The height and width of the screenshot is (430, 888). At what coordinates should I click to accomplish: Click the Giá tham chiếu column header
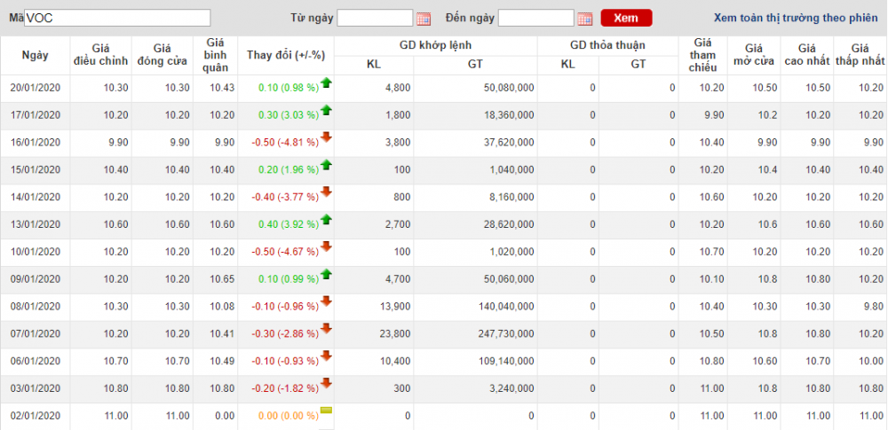[702, 56]
